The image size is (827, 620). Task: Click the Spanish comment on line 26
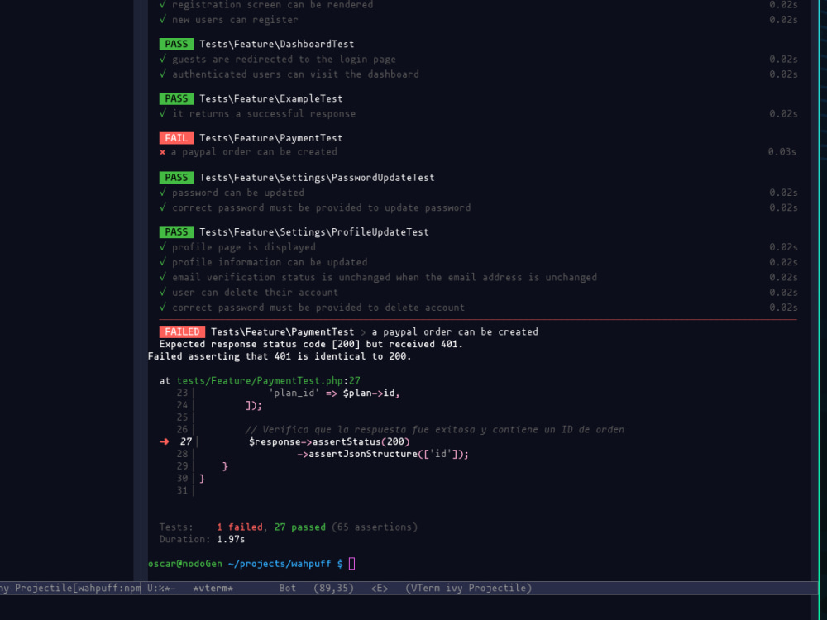(x=435, y=430)
